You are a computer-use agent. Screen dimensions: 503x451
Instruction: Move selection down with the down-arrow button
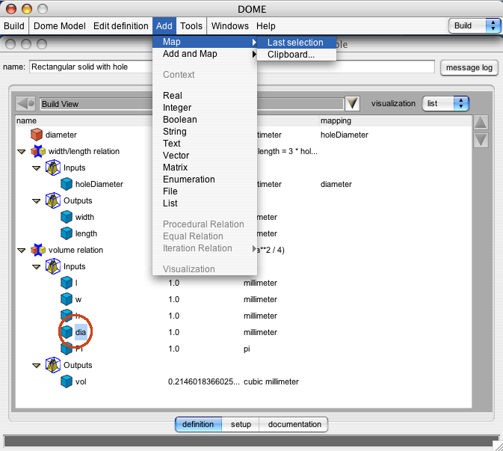tap(481, 140)
